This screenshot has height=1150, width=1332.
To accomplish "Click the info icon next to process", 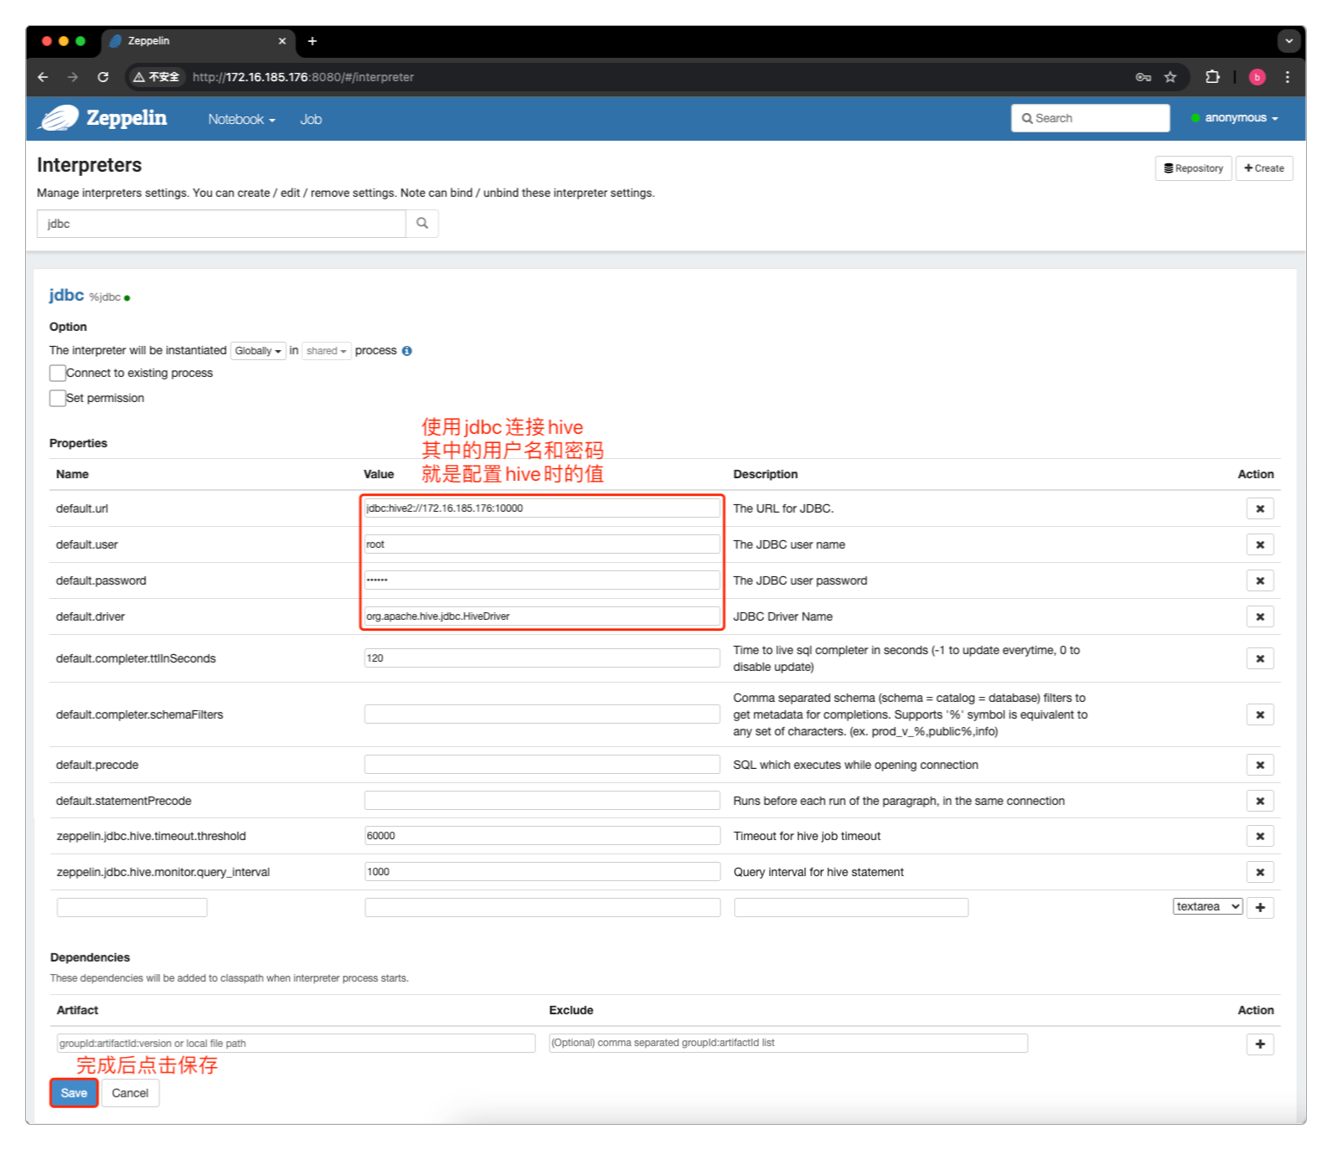I will (407, 351).
